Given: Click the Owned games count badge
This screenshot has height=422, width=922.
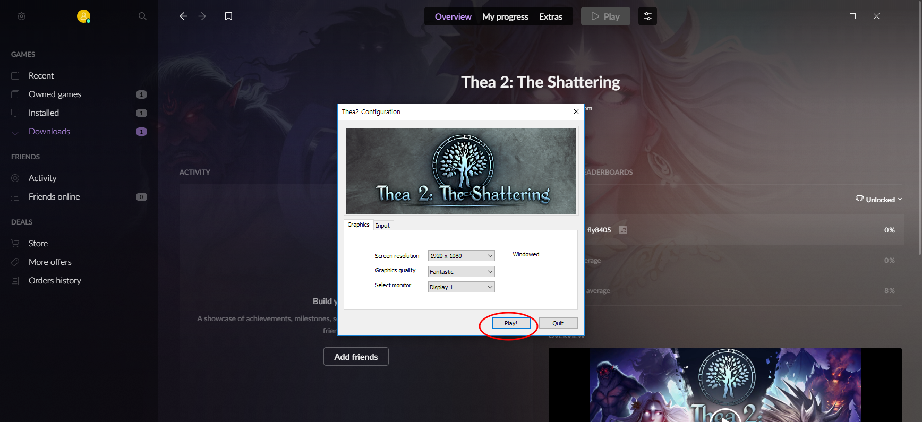Looking at the screenshot, I should point(141,94).
